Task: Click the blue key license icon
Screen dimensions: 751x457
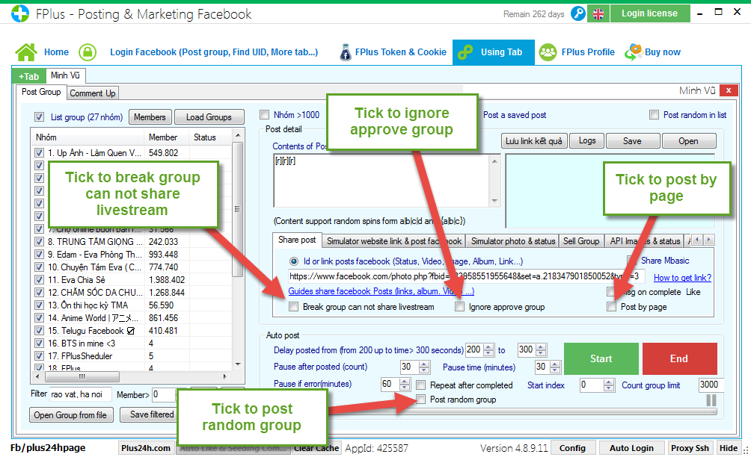Action: click(578, 14)
